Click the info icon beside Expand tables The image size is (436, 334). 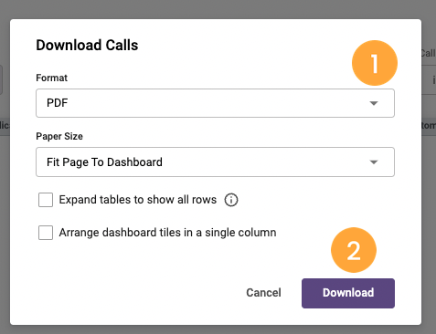point(231,200)
